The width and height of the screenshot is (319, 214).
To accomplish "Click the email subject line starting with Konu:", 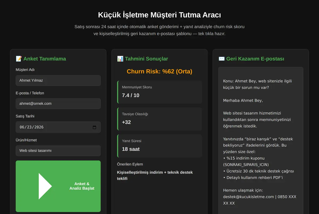I will [257, 84].
